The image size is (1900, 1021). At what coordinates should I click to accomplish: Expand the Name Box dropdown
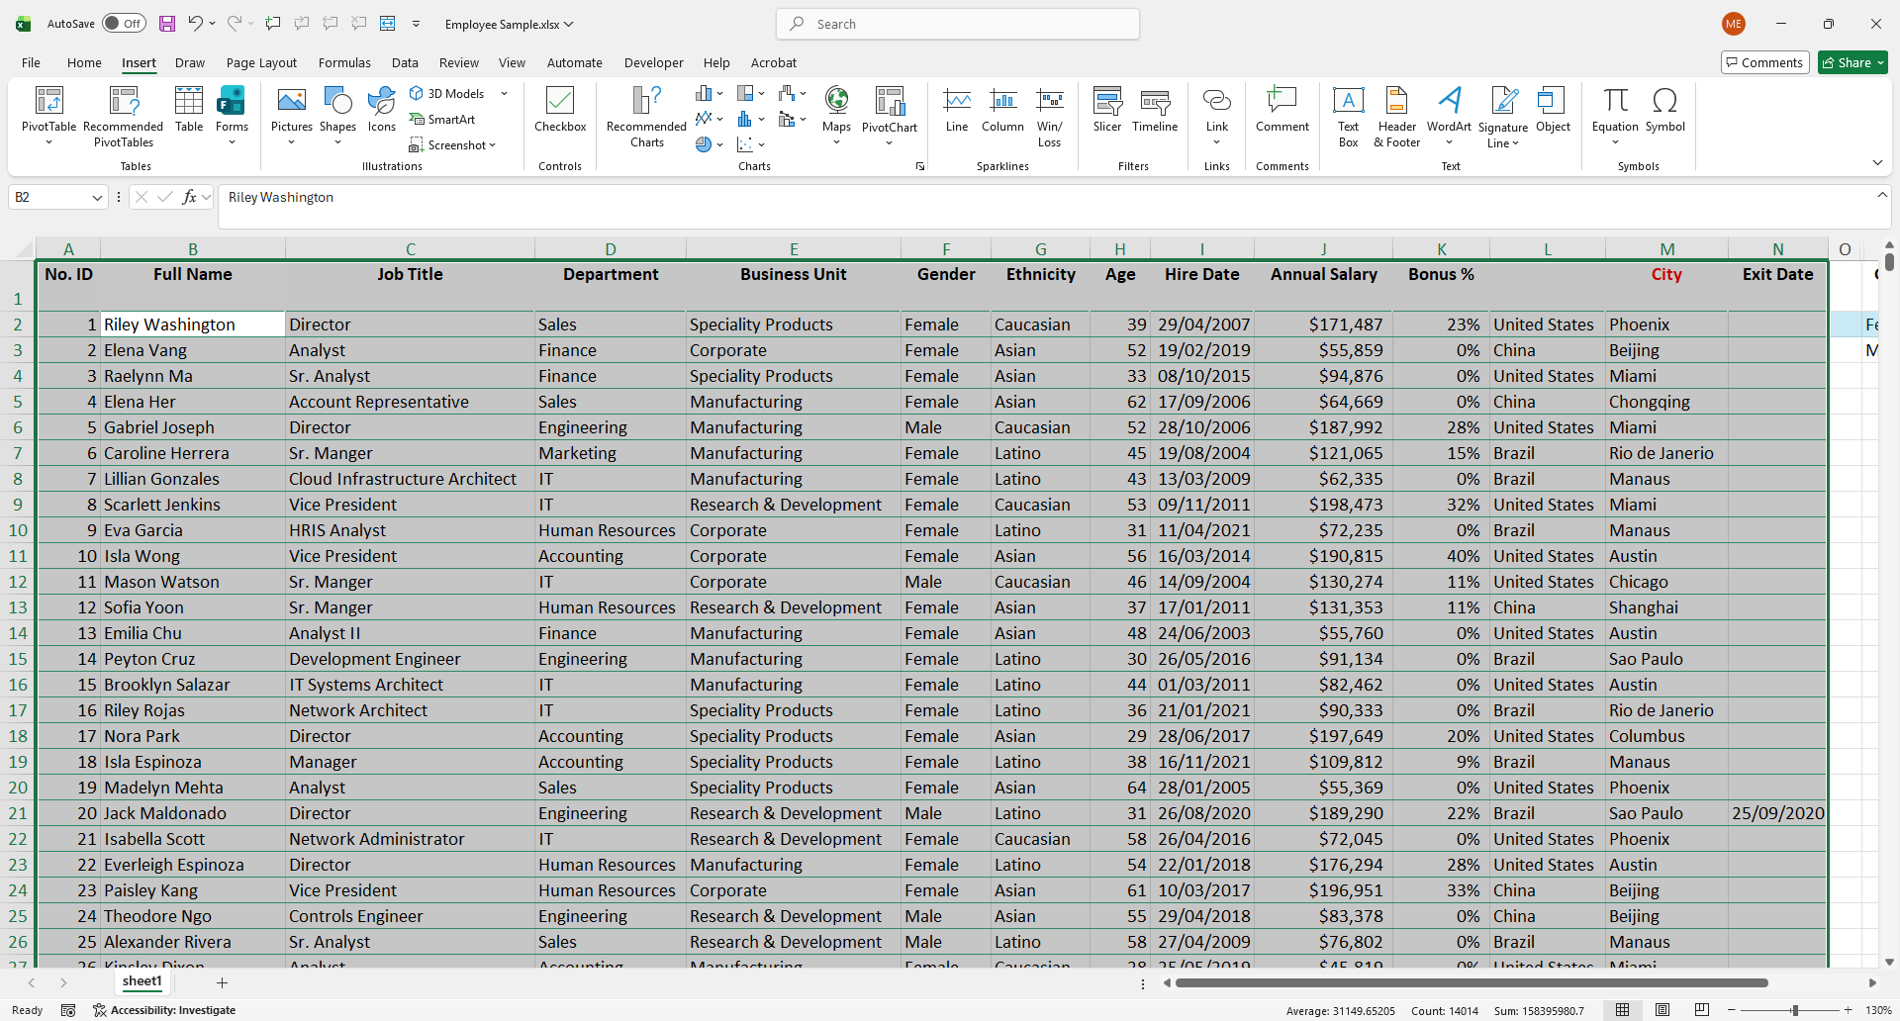tap(97, 198)
